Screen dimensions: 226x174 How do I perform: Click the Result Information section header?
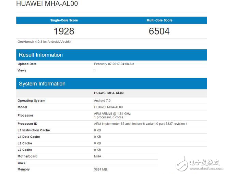point(40,55)
